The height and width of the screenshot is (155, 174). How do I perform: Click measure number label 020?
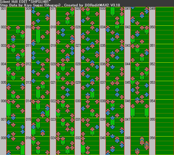[53, 64]
